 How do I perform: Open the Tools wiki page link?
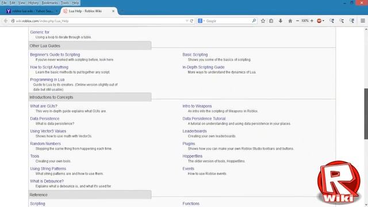[34, 156]
